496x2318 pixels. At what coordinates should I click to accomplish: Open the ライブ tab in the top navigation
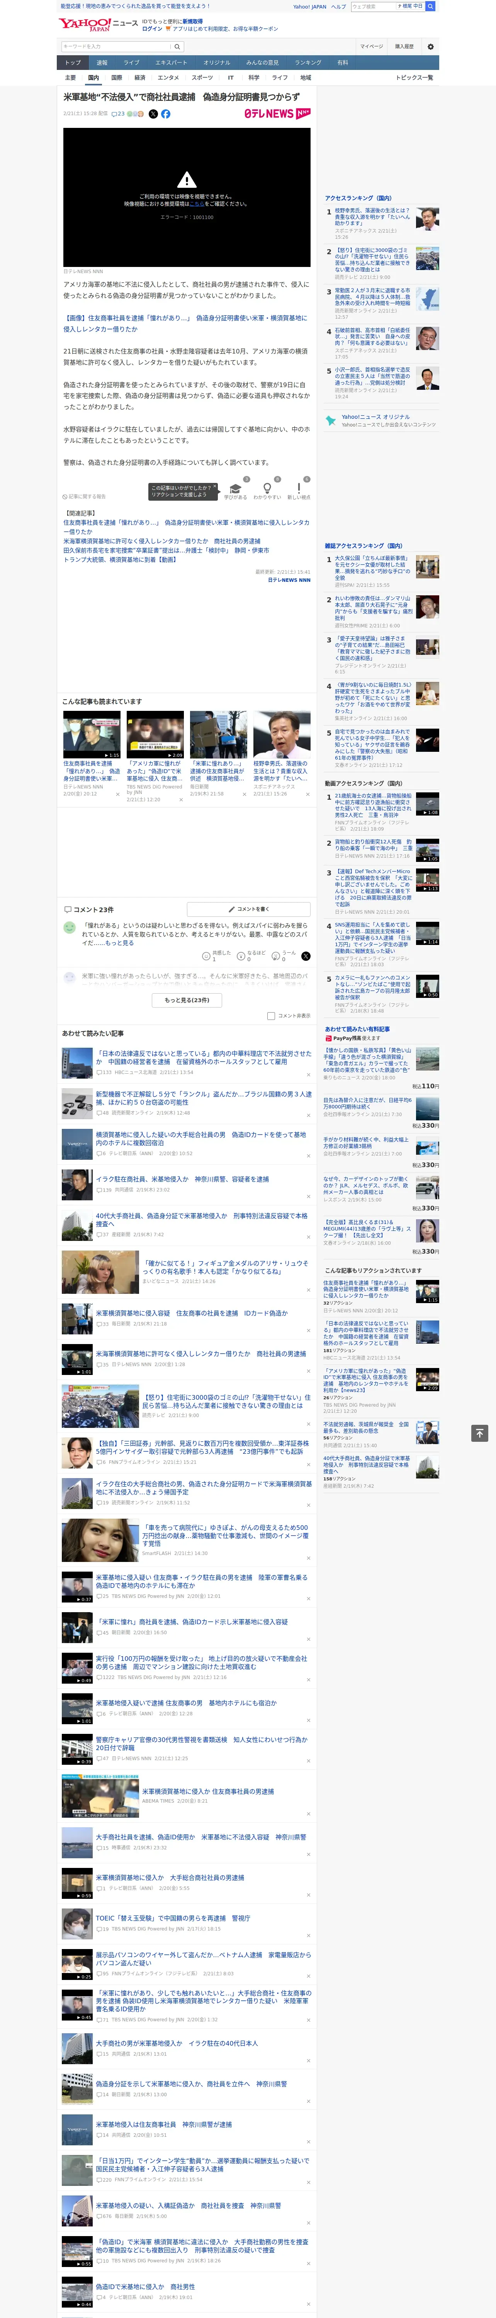pos(131,63)
